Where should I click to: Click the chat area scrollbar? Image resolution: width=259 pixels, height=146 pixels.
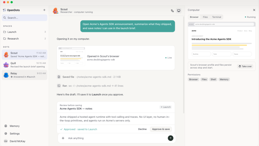point(184,65)
